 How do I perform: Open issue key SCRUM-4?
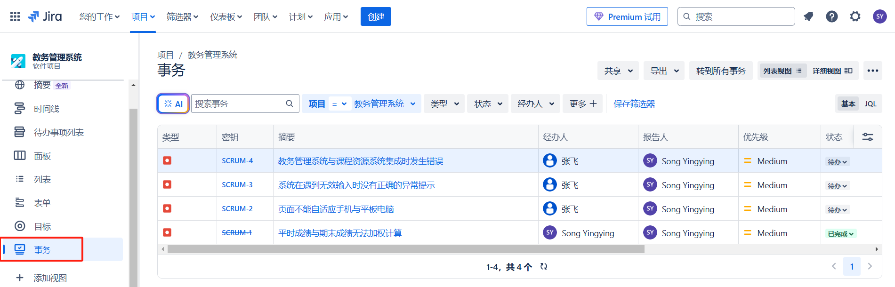pos(237,160)
